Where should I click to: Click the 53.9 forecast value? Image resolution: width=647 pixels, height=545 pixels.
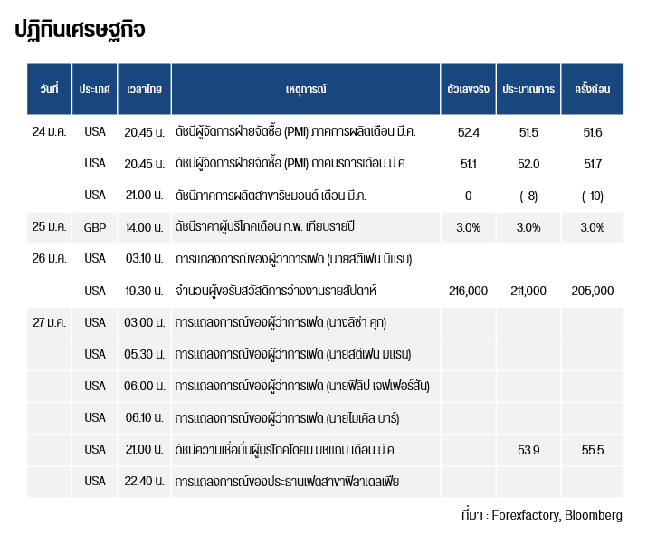click(528, 450)
